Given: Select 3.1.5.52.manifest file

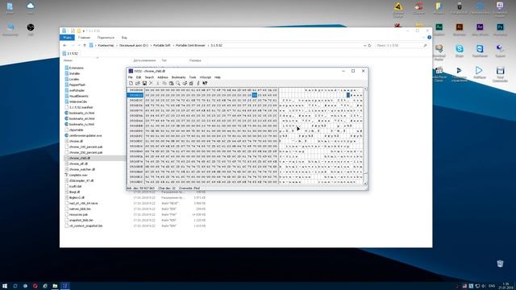Looking at the screenshot, I should tap(81, 107).
